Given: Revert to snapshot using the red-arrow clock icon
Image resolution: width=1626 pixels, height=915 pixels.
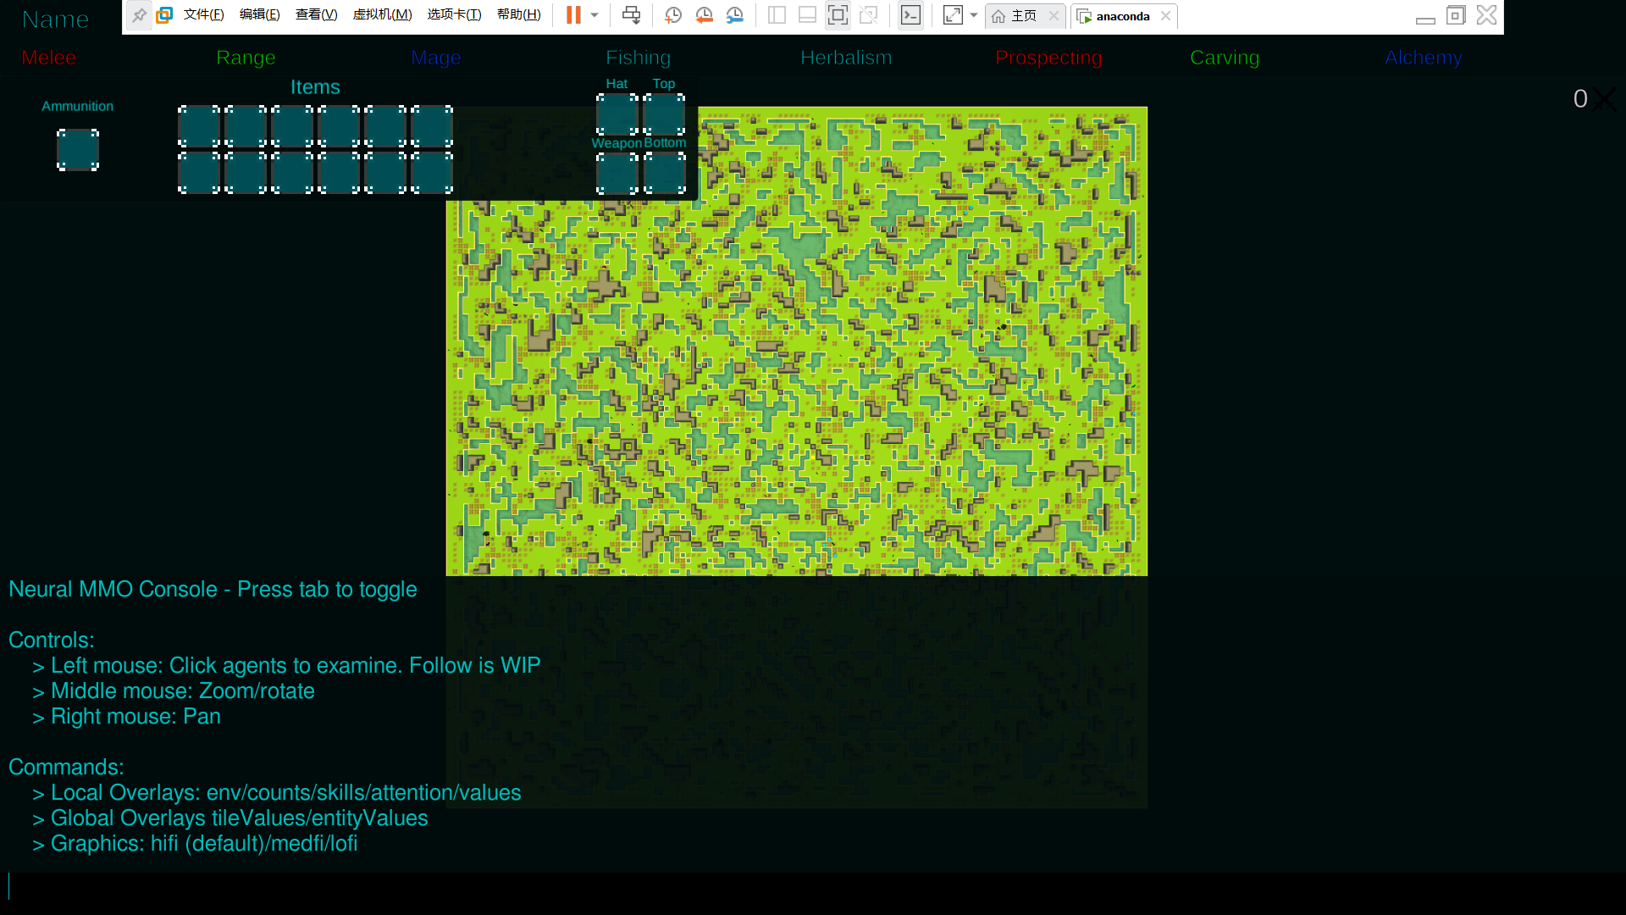Looking at the screenshot, I should click(x=704, y=15).
